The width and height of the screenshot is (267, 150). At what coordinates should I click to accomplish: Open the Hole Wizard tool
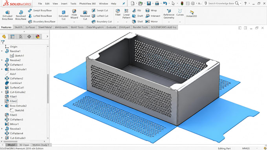pos(74,14)
